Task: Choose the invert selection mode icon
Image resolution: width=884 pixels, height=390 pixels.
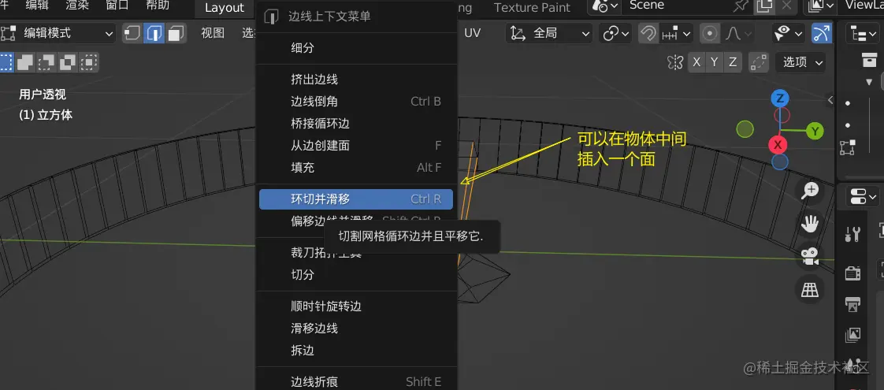Action: [x=68, y=61]
